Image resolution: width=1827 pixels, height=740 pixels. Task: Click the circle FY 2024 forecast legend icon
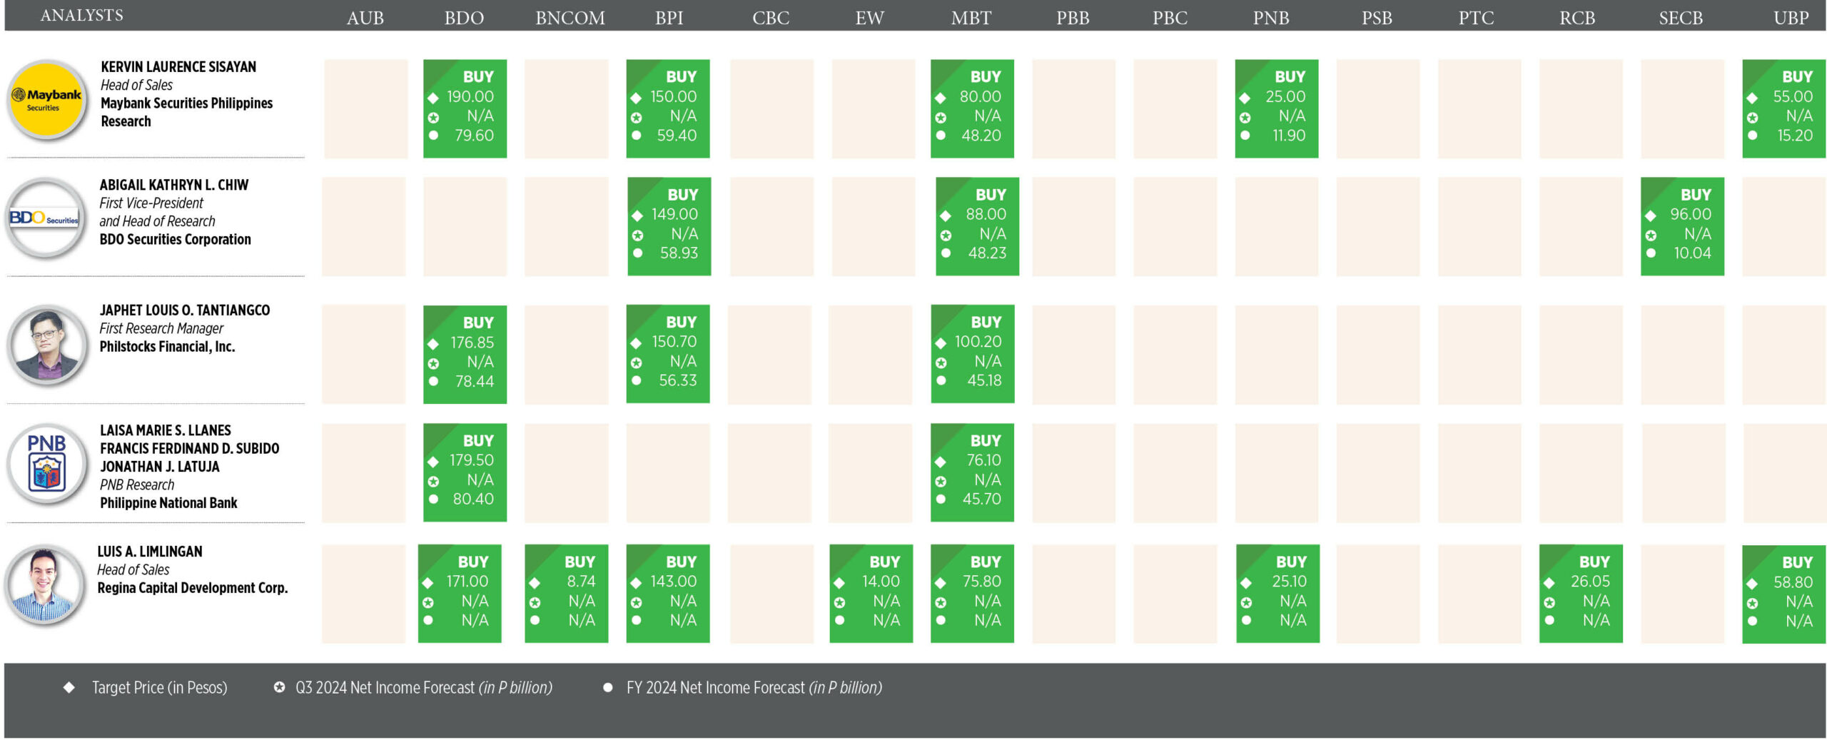[607, 688]
